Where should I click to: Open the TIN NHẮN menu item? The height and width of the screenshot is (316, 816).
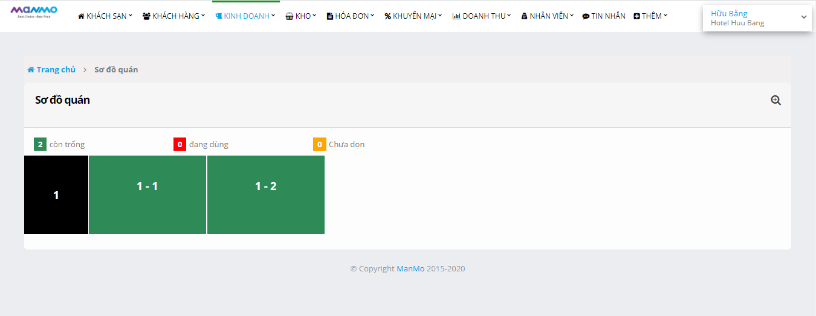pyautogui.click(x=608, y=16)
